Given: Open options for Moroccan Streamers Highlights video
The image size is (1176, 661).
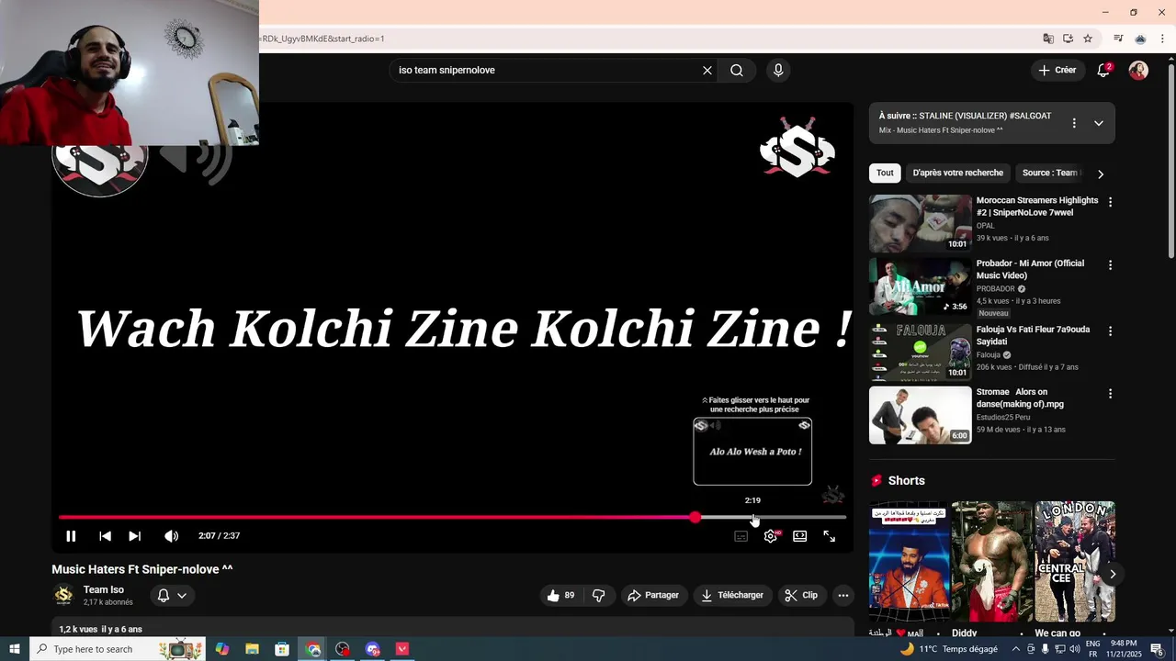Looking at the screenshot, I should point(1110,202).
